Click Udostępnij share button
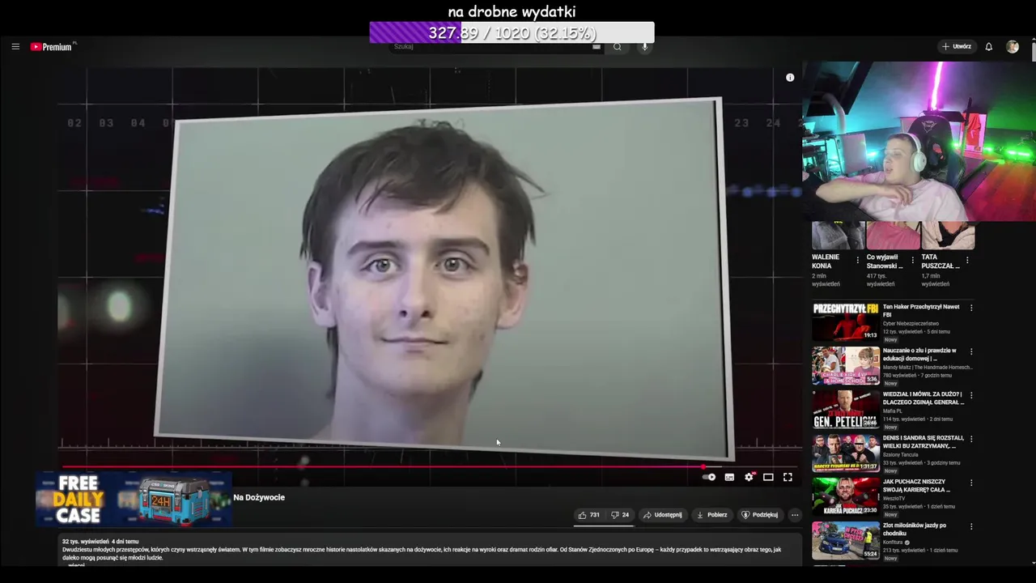The height and width of the screenshot is (583, 1036). pos(662,515)
